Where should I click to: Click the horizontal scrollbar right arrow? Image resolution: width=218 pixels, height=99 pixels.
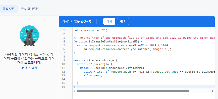(212, 91)
